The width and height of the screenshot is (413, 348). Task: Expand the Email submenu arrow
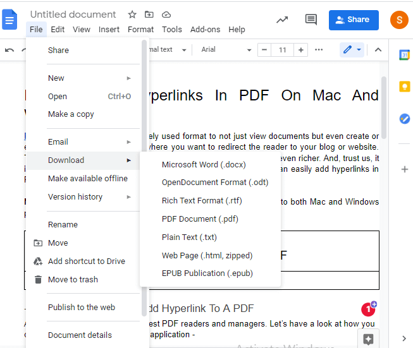click(128, 142)
